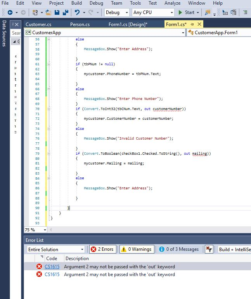Click the mailing out argument on line 79

(x=199, y=154)
